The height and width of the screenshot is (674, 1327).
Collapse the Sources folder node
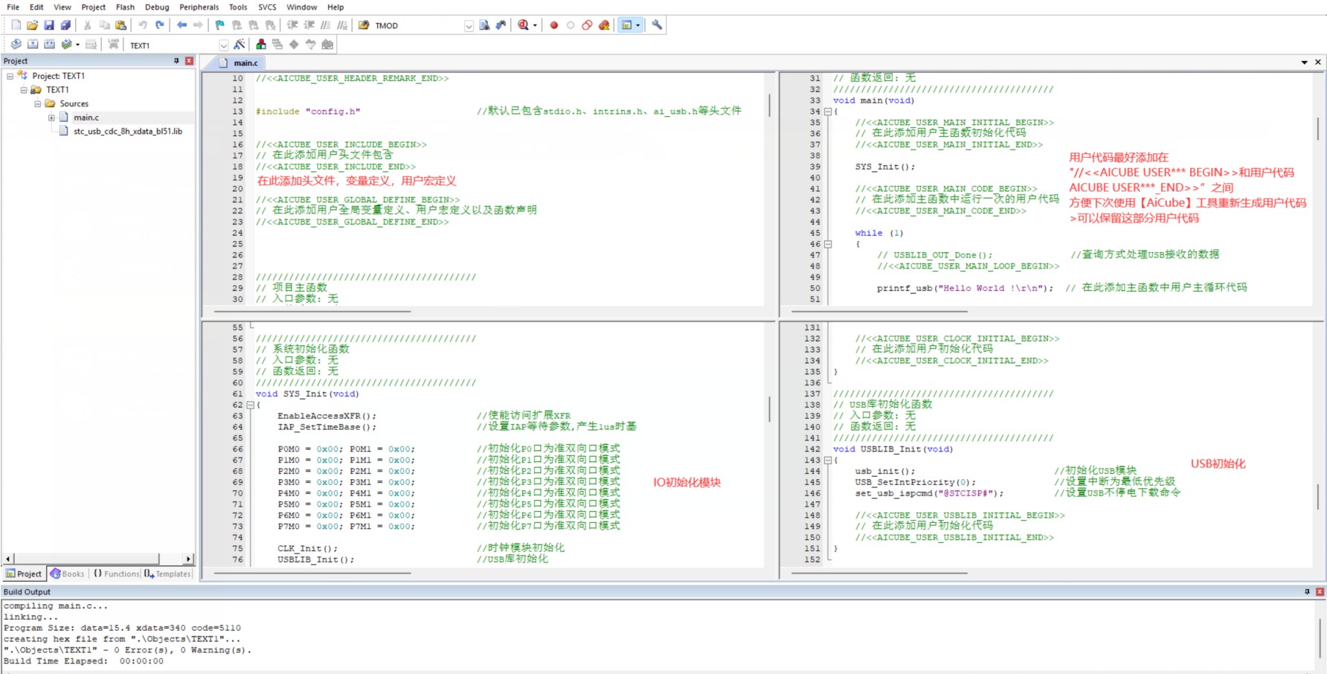tap(37, 104)
